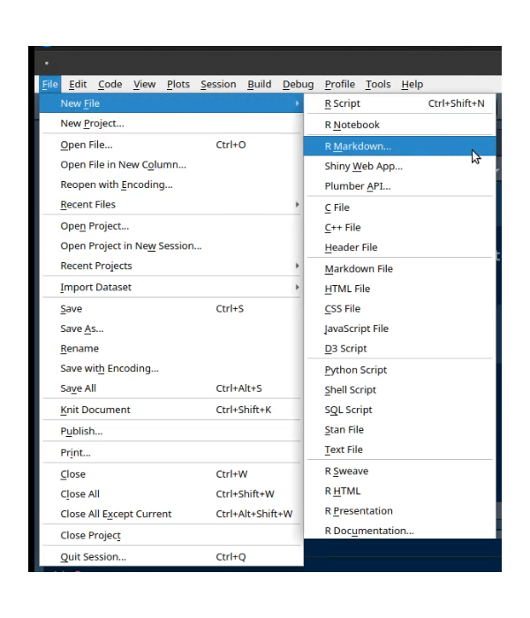This screenshot has height=618, width=530.
Task: Click New Project in File menu
Action: click(x=92, y=124)
